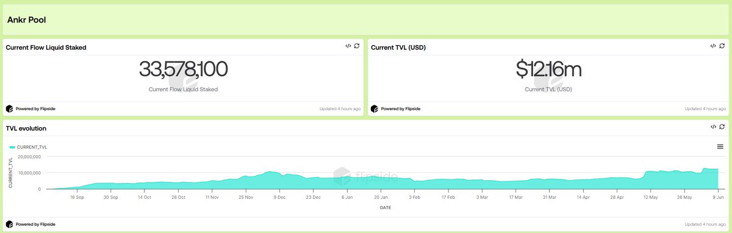Click the Ankr Pool heading
732x233 pixels.
[x=27, y=20]
